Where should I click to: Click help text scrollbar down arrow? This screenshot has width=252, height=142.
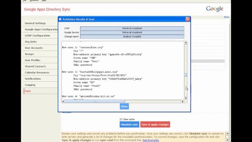coord(227,140)
